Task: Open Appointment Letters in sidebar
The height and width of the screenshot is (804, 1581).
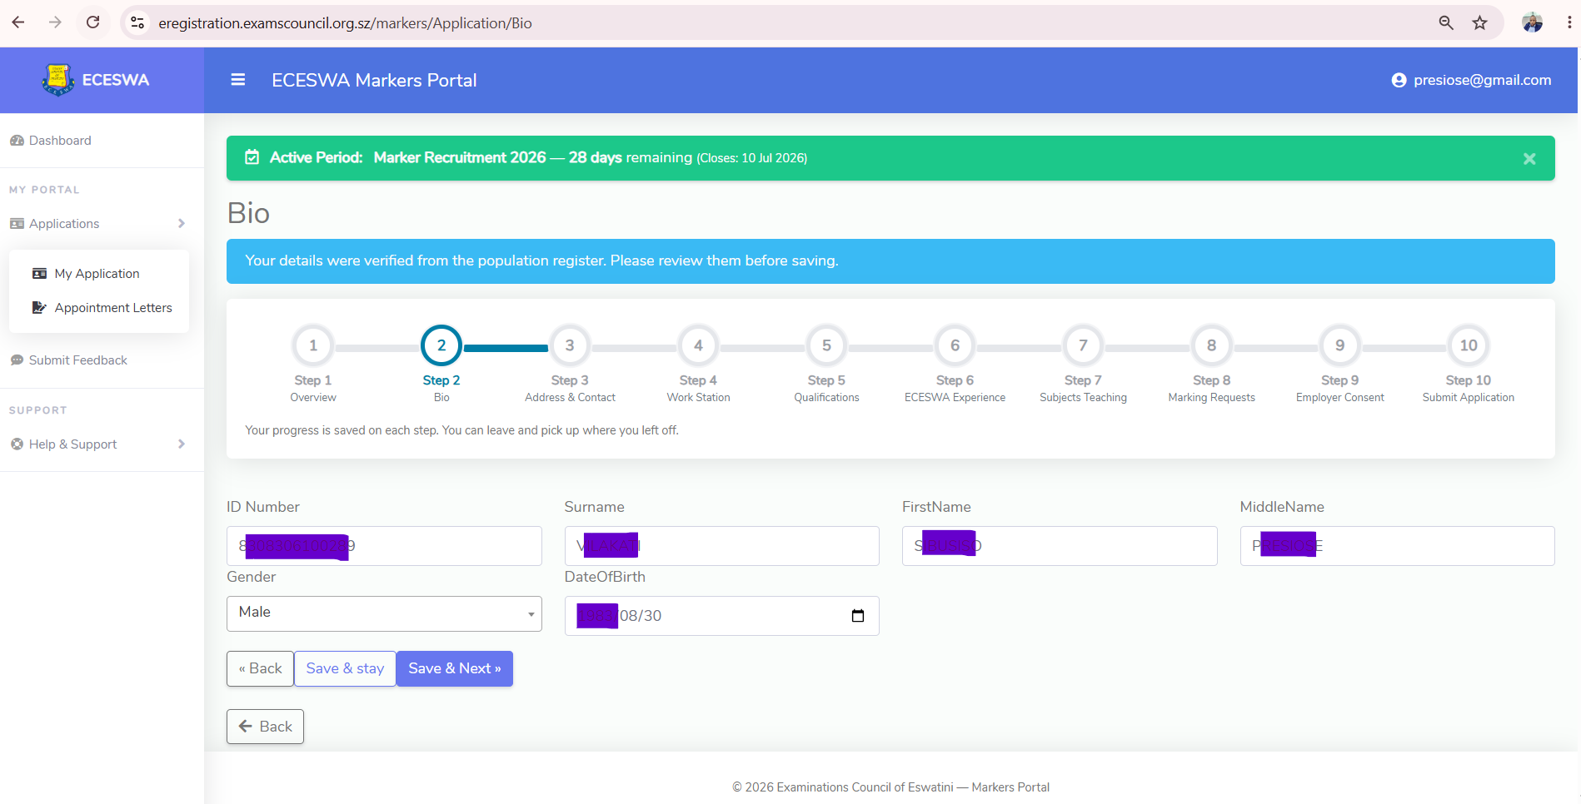Action: click(102, 307)
